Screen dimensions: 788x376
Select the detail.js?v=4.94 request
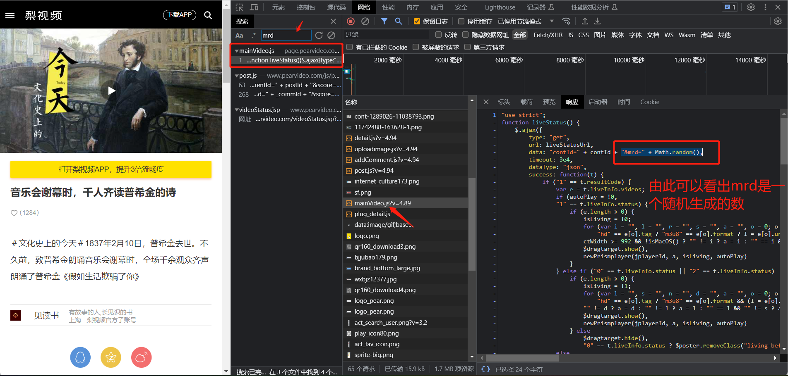click(x=406, y=138)
